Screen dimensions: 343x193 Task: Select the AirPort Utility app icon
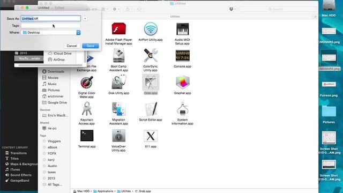click(x=151, y=29)
